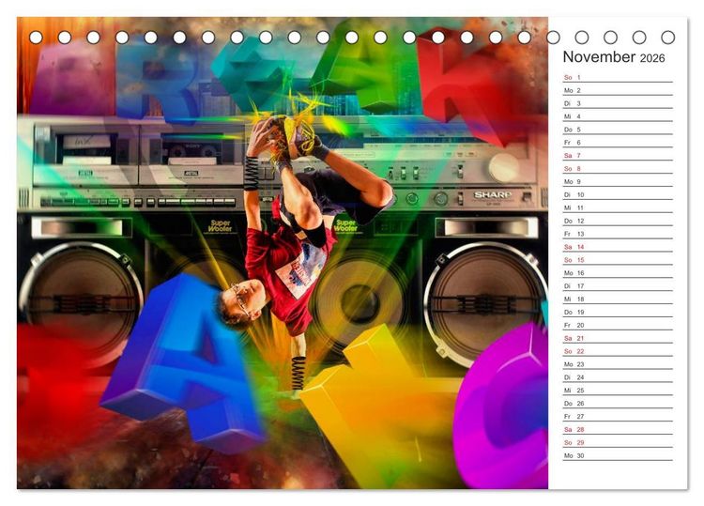
Task: Select the row 'Sa 28'
Action: point(618,429)
